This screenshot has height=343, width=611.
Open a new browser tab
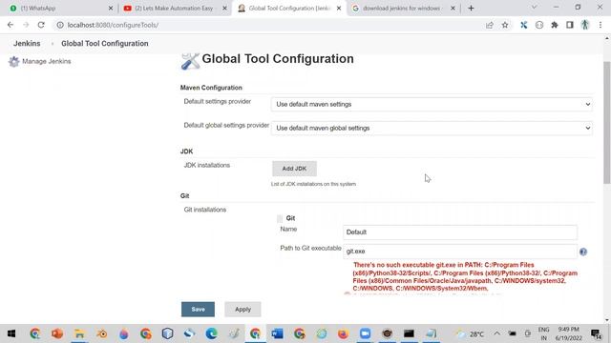point(471,8)
